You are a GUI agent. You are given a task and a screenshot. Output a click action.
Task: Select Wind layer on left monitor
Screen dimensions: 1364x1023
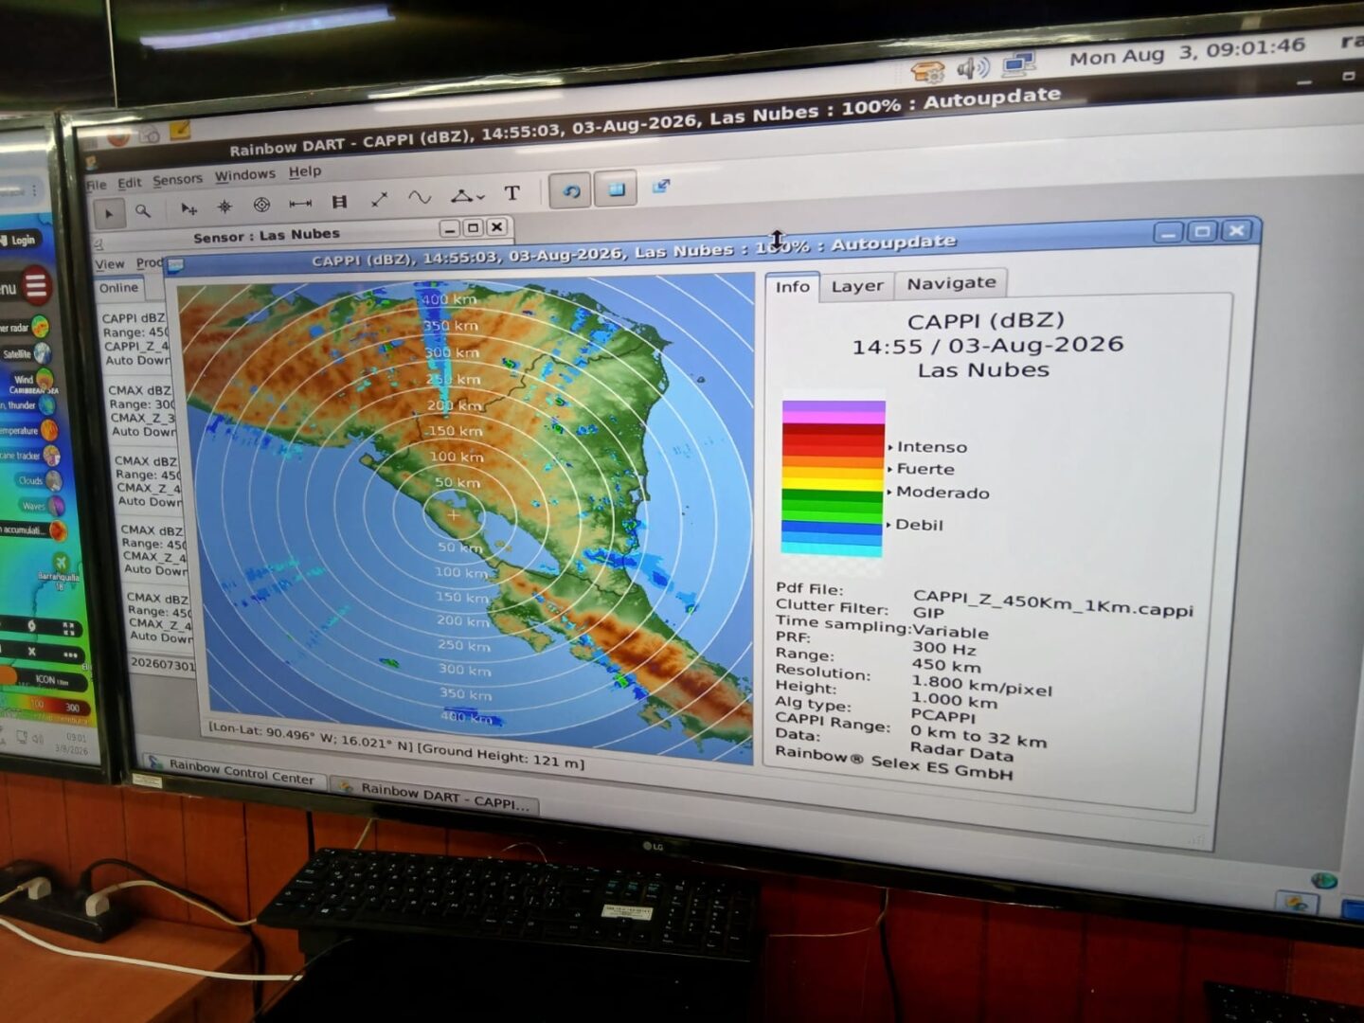coord(33,380)
